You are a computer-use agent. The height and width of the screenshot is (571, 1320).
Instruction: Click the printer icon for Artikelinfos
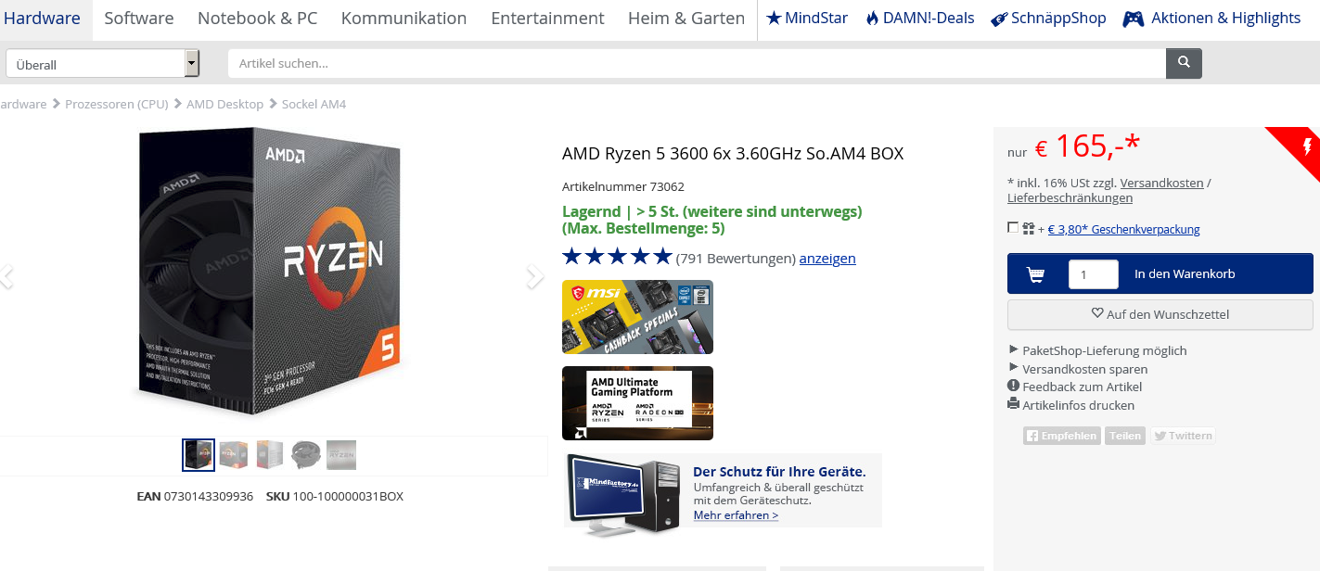click(1013, 404)
